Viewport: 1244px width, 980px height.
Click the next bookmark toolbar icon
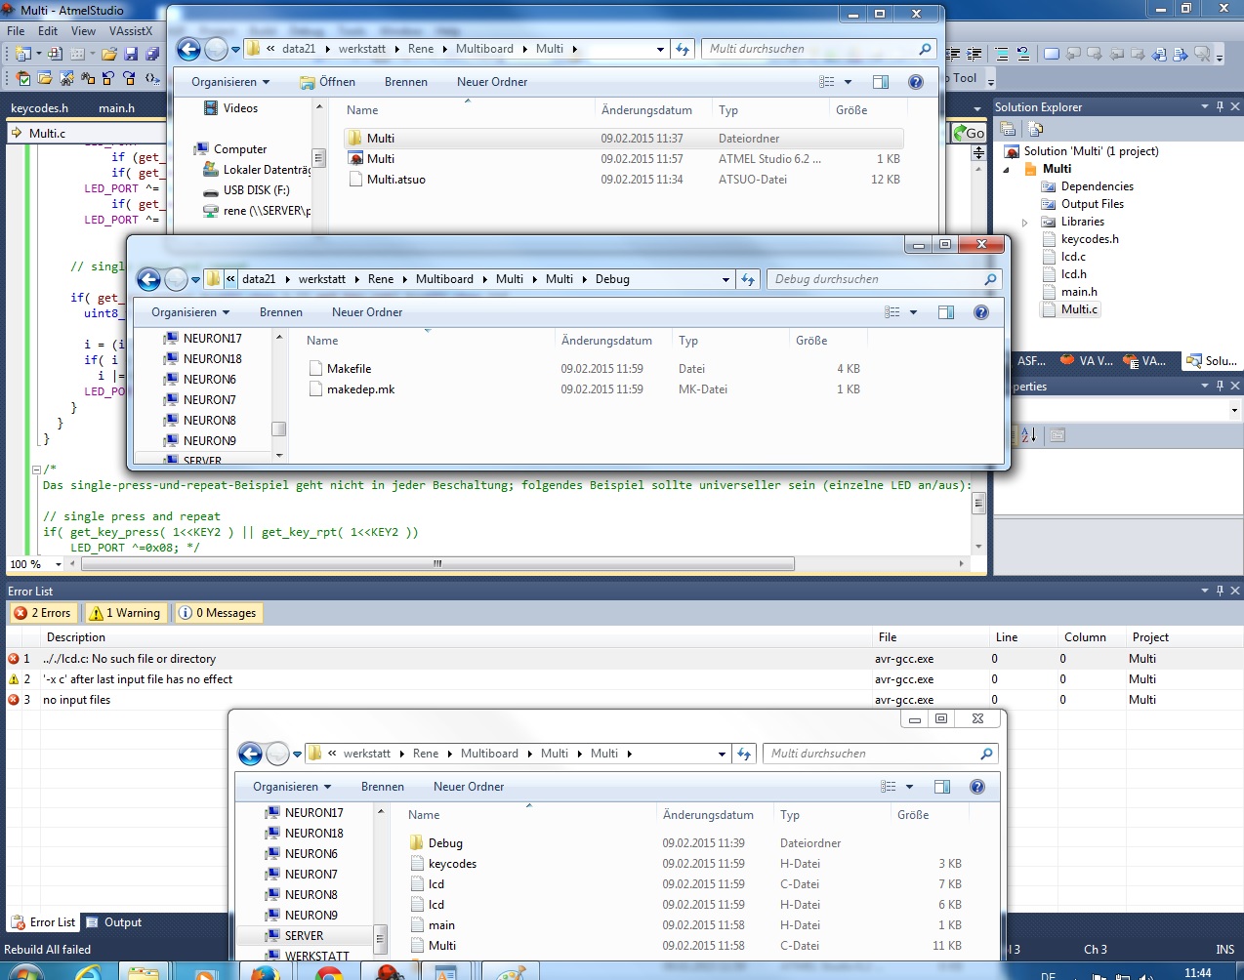[1095, 54]
